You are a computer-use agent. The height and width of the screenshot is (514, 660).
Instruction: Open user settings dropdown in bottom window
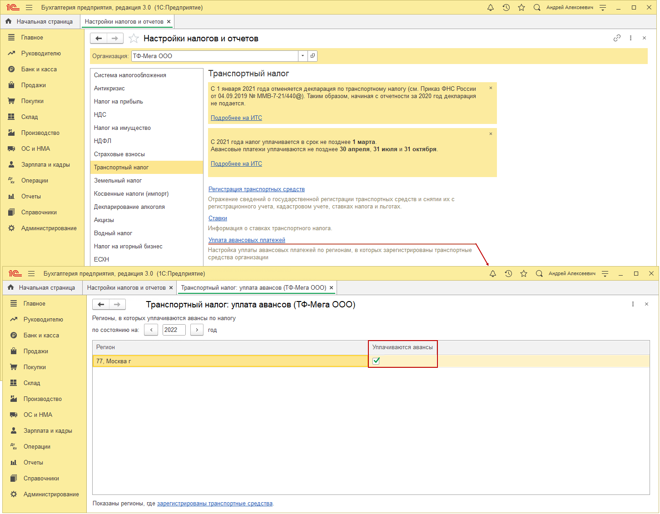[x=605, y=273]
